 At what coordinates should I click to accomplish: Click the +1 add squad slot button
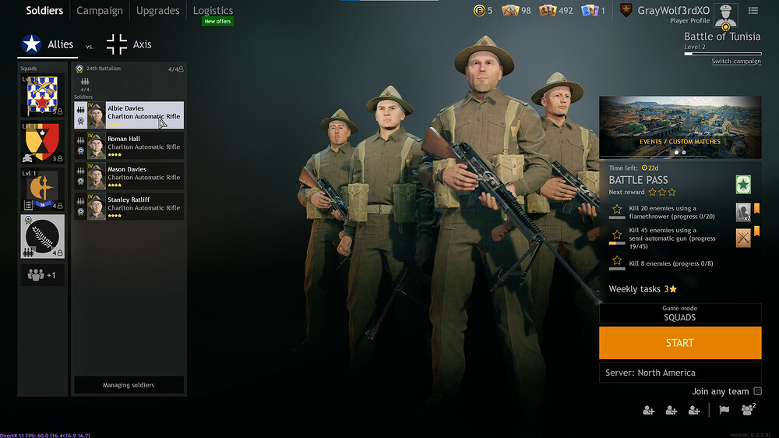click(x=42, y=275)
